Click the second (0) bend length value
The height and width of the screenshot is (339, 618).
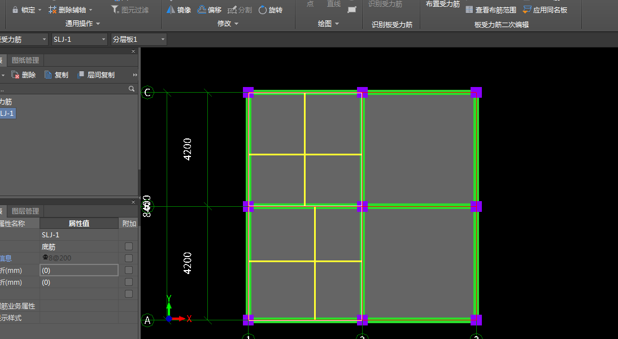coord(79,282)
